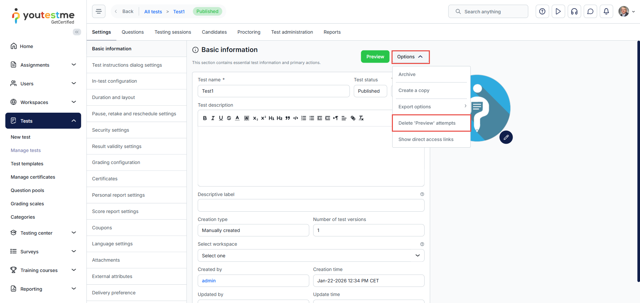
Task: Open the All tests breadcrumb link
Action: 153,12
